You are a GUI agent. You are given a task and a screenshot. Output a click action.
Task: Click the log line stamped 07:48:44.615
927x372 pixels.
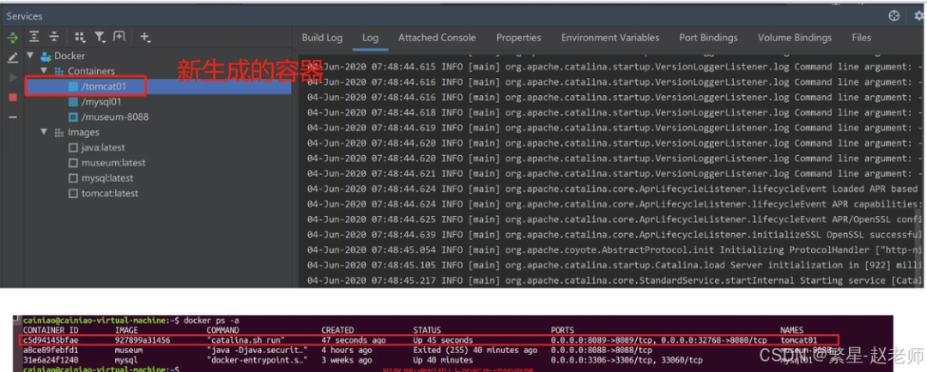click(615, 67)
